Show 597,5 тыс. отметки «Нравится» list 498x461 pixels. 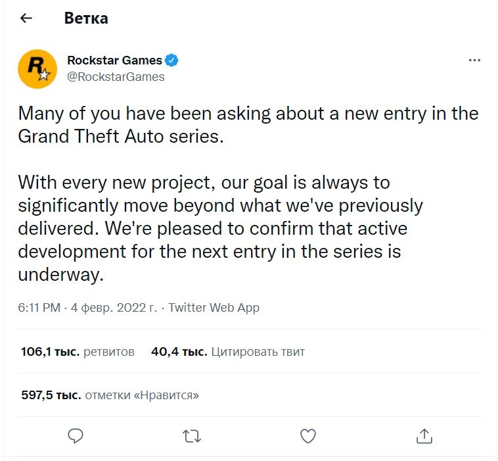coord(110,395)
